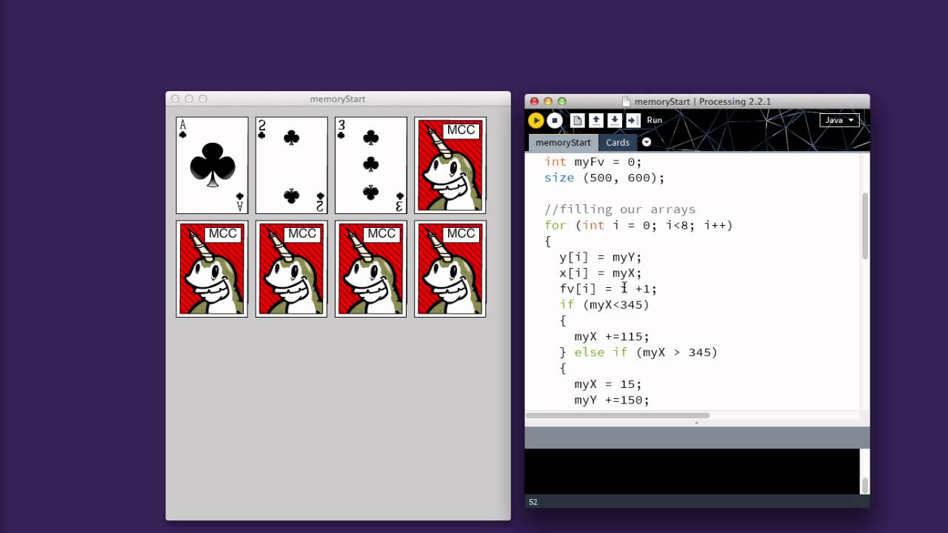Save sketch with the down-arrow icon
The height and width of the screenshot is (533, 948).
click(x=614, y=120)
